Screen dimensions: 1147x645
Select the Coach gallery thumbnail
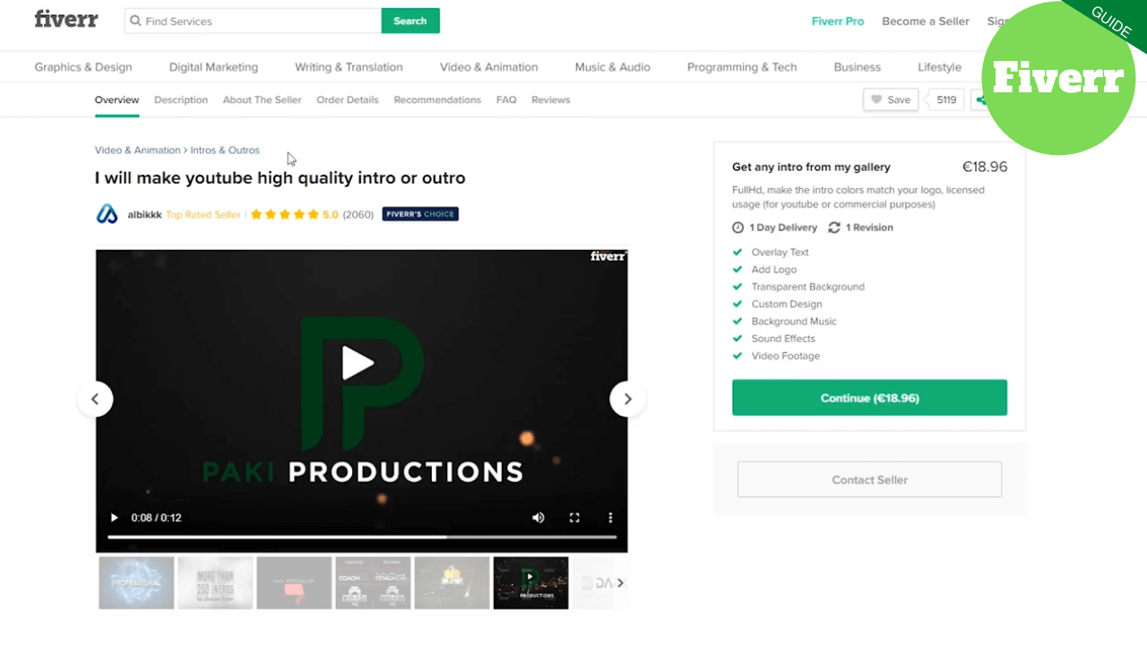pyautogui.click(x=373, y=583)
